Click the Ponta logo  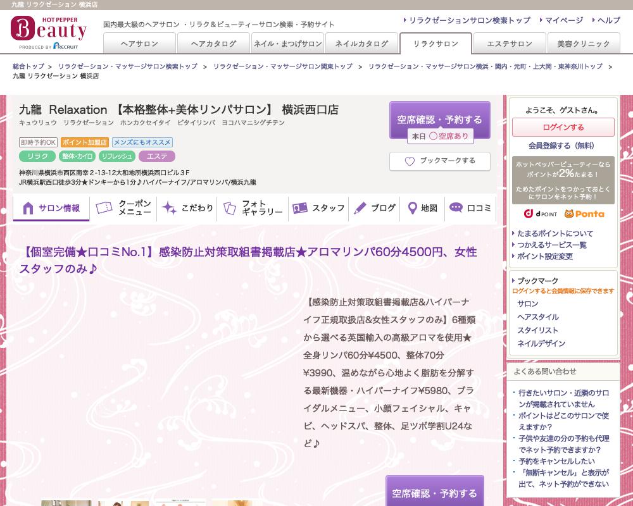(584, 214)
